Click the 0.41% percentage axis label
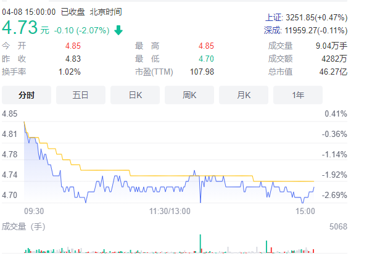This screenshot has width=372, height=256. pos(336,114)
